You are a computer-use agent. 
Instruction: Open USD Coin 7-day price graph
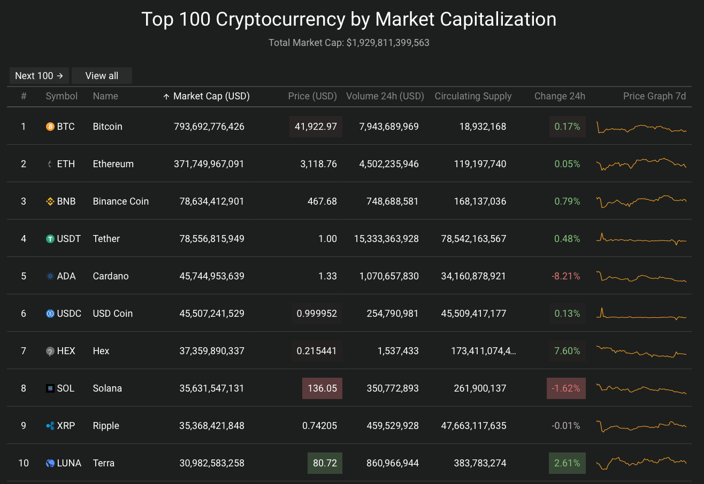(x=641, y=314)
